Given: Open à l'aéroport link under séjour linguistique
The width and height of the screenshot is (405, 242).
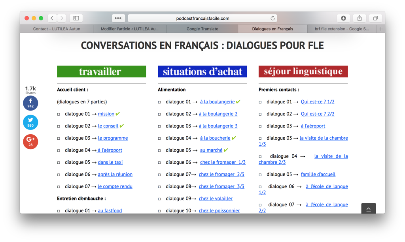Looking at the screenshot, I should click(313, 126).
